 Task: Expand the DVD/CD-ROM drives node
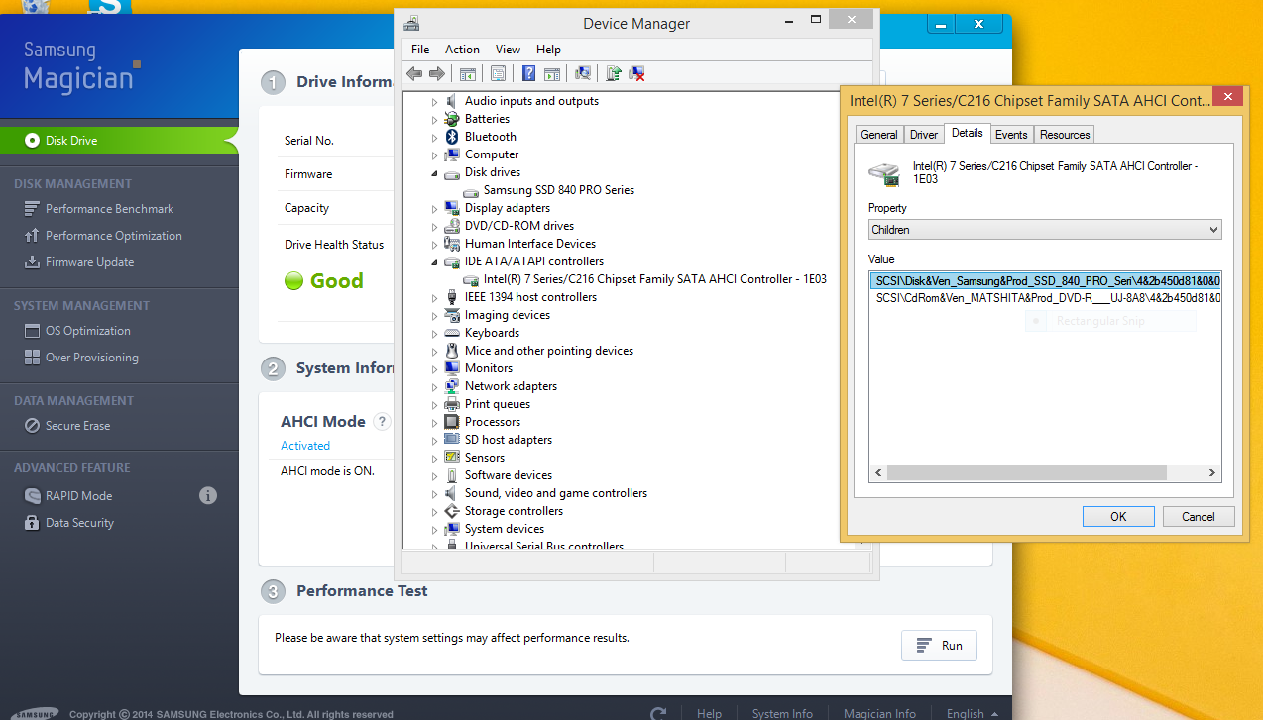[x=434, y=227]
